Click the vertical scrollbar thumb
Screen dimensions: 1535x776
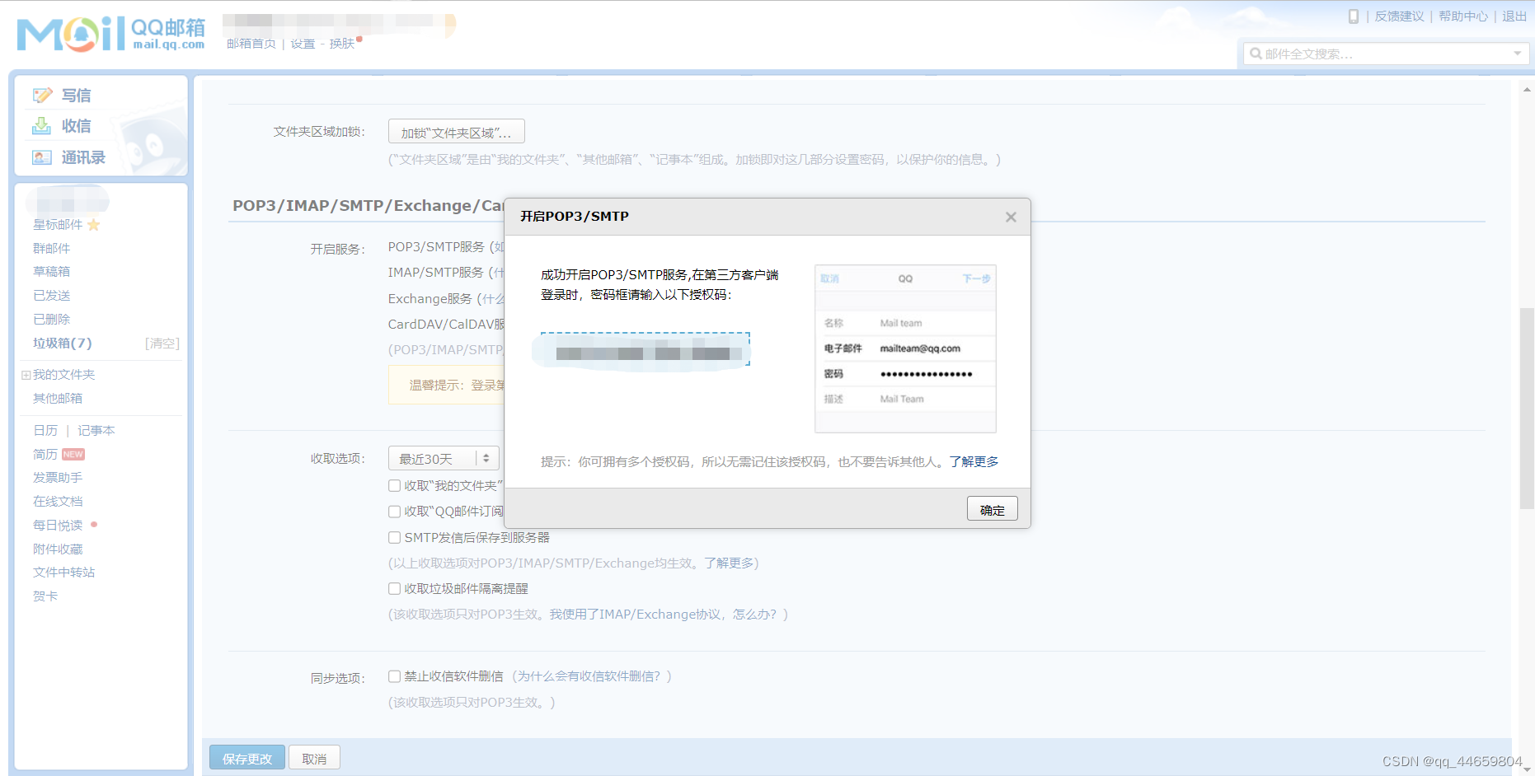tap(1527, 409)
